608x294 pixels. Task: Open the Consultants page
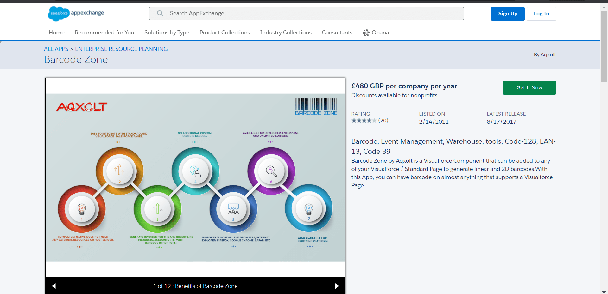point(337,33)
